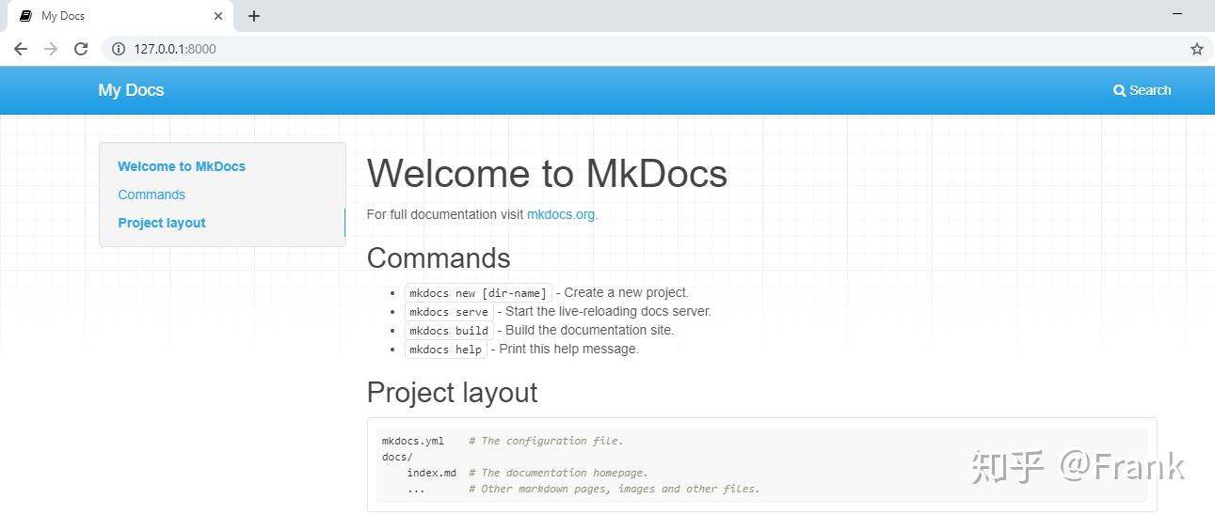Jump to Project layout in the sidebar

(162, 223)
